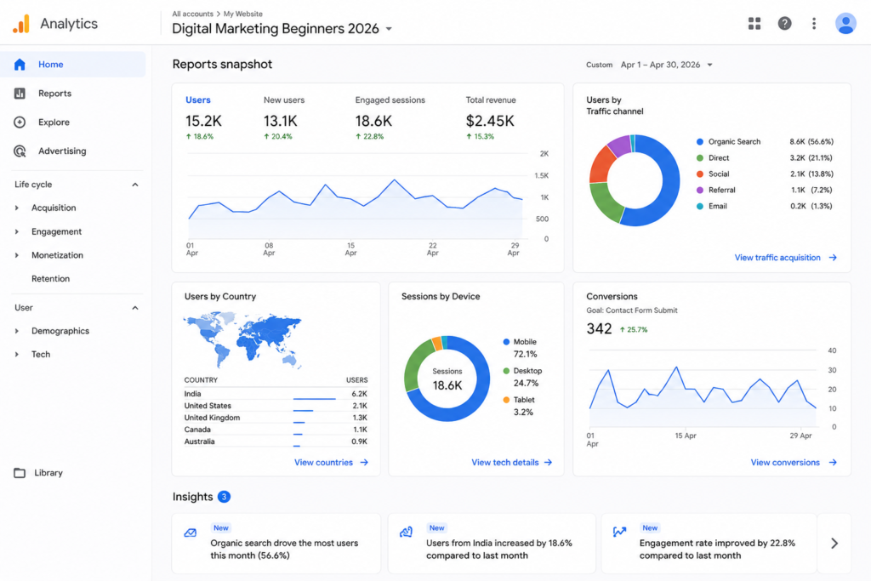Open the date range dropdown Apr 1 – Apr 30

(666, 65)
